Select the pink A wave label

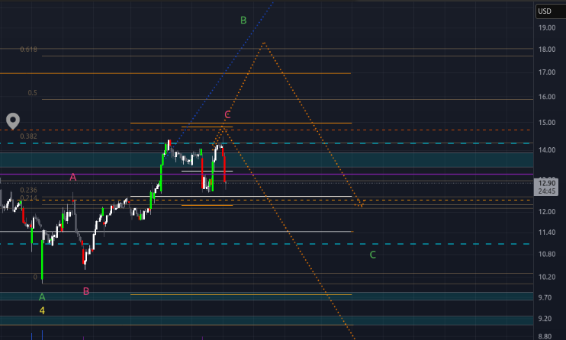[73, 177]
